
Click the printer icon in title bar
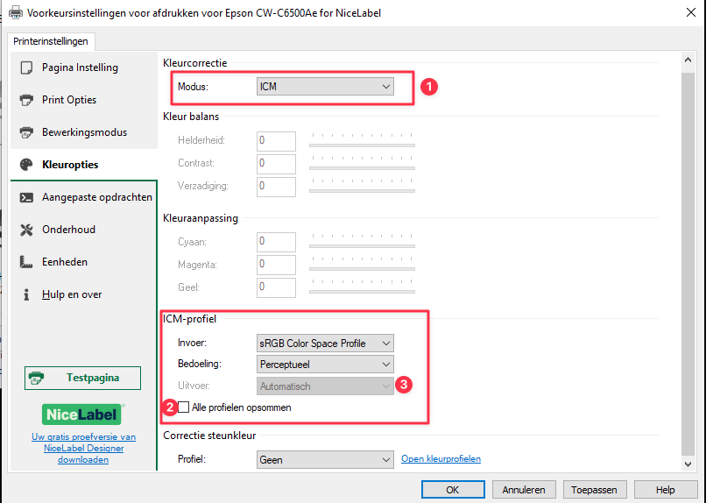click(x=16, y=12)
